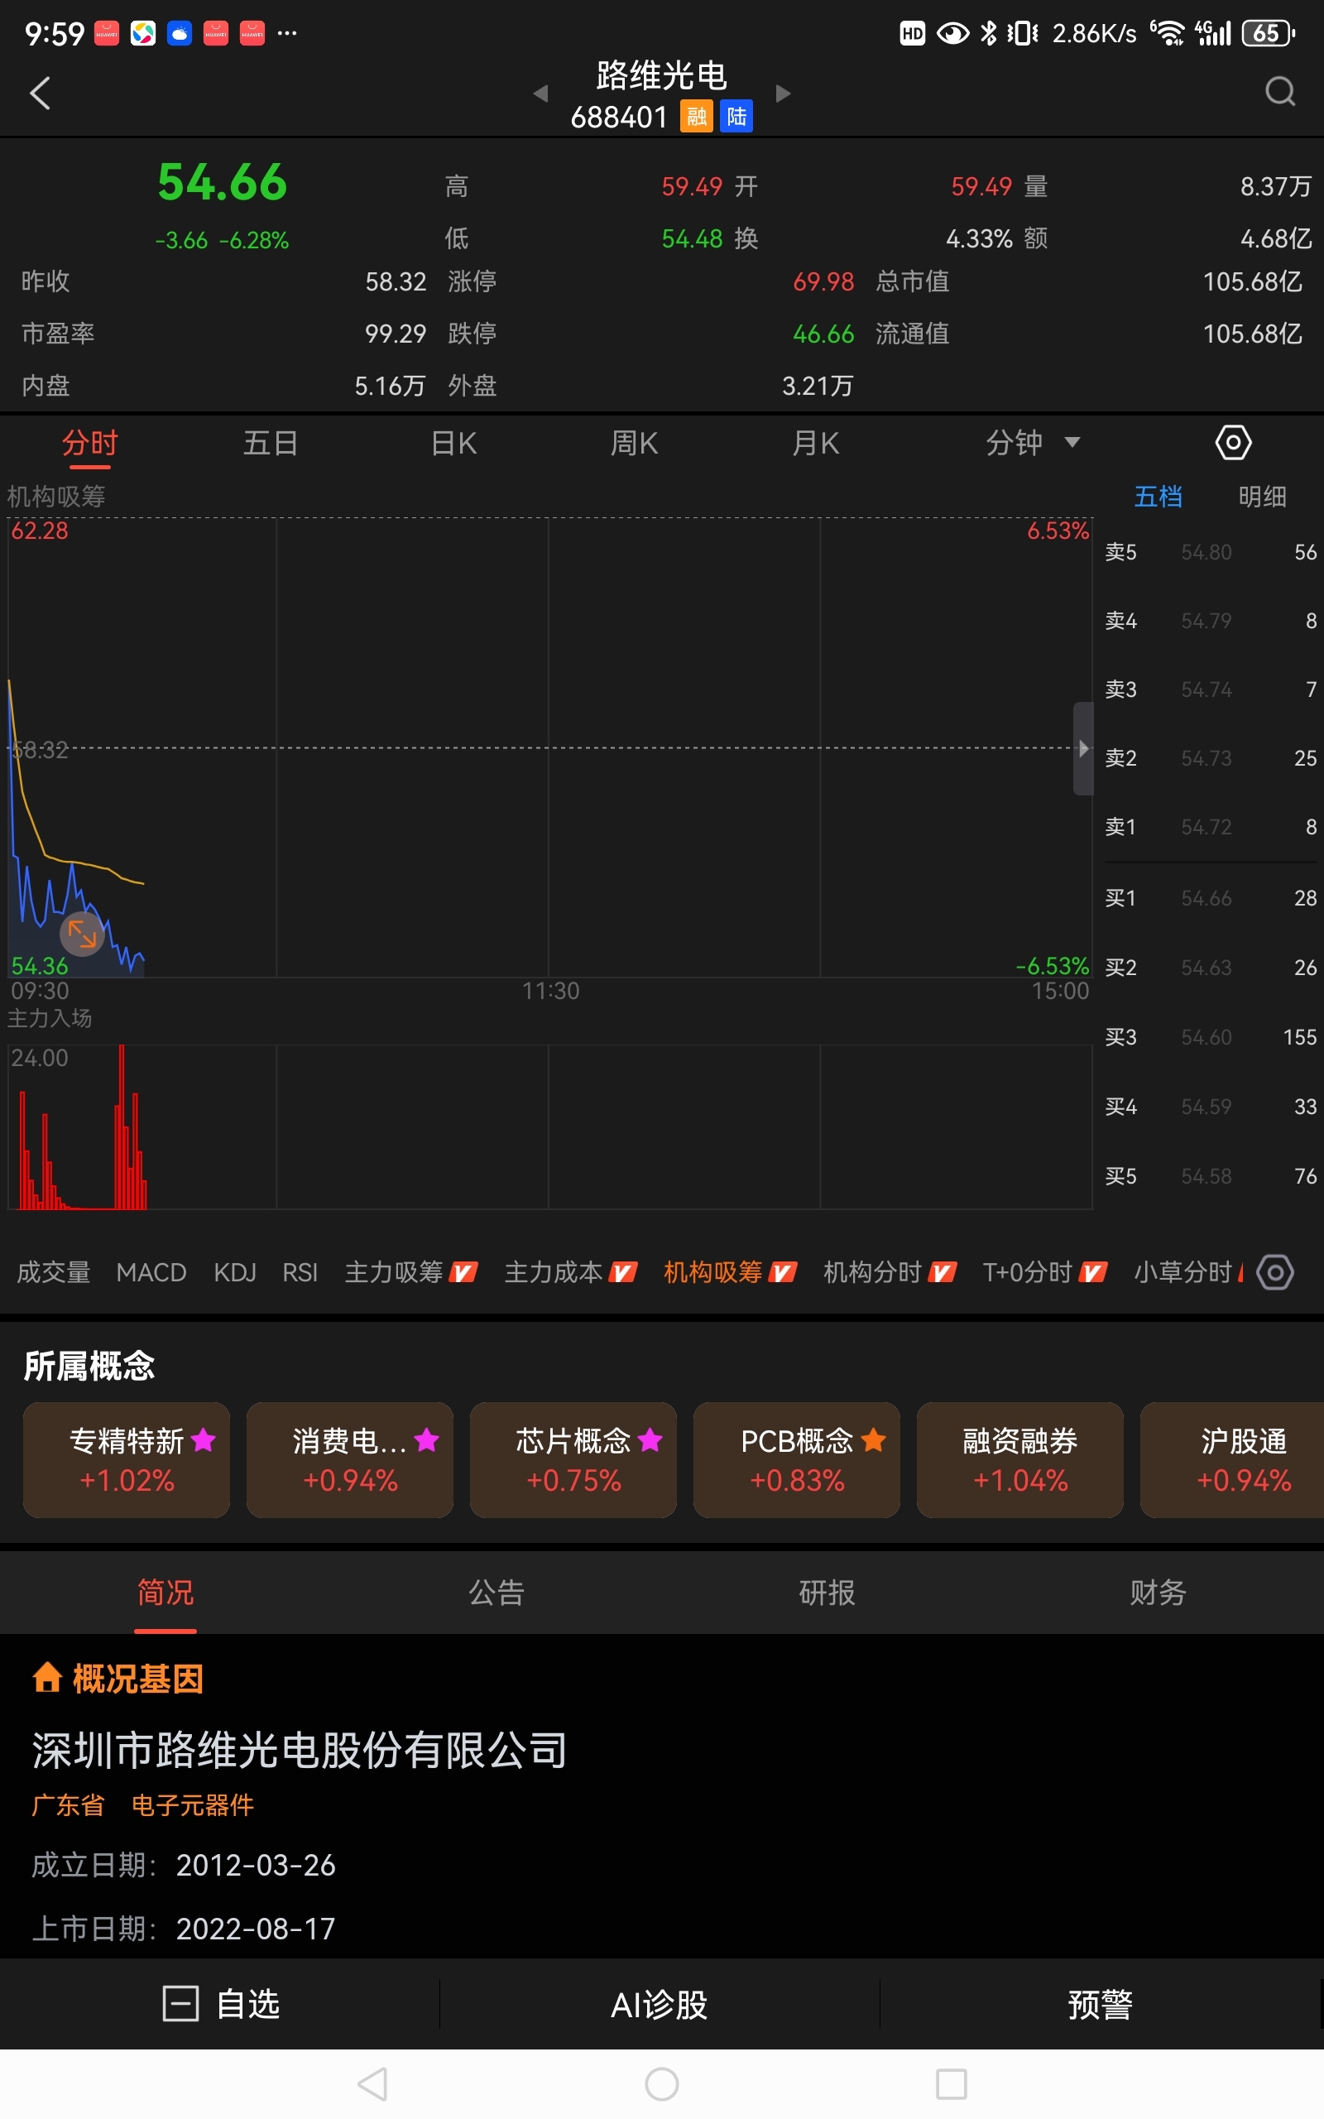Select MACD indicator
The width and height of the screenshot is (1324, 2119).
(x=151, y=1272)
